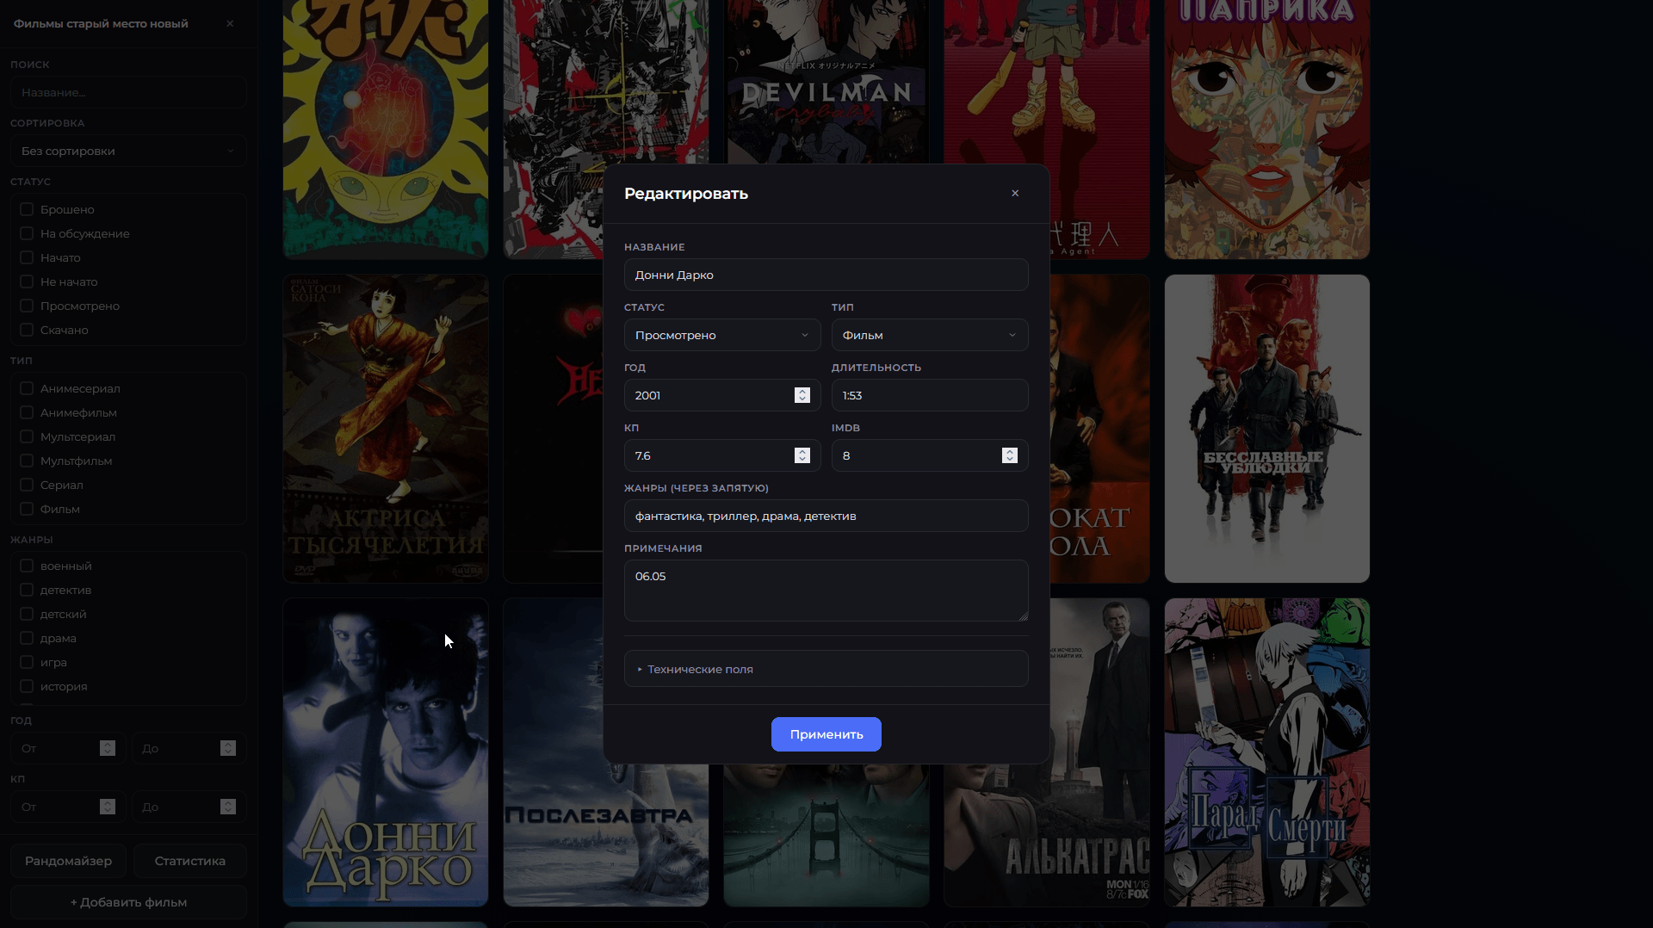Viewport: 1653px width, 928px height.
Task: Toggle the Просмотрено filter checkbox
Action: point(27,306)
